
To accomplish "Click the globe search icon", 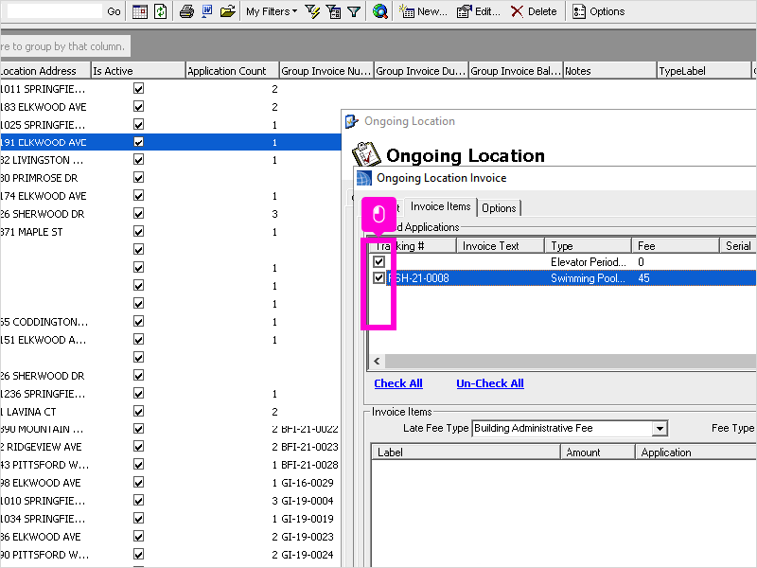I will coord(380,11).
